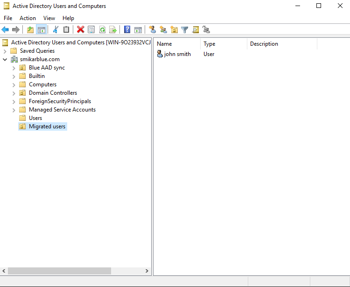The height and width of the screenshot is (287, 350).
Task: Expand the Saved Queries node
Action: [5, 51]
